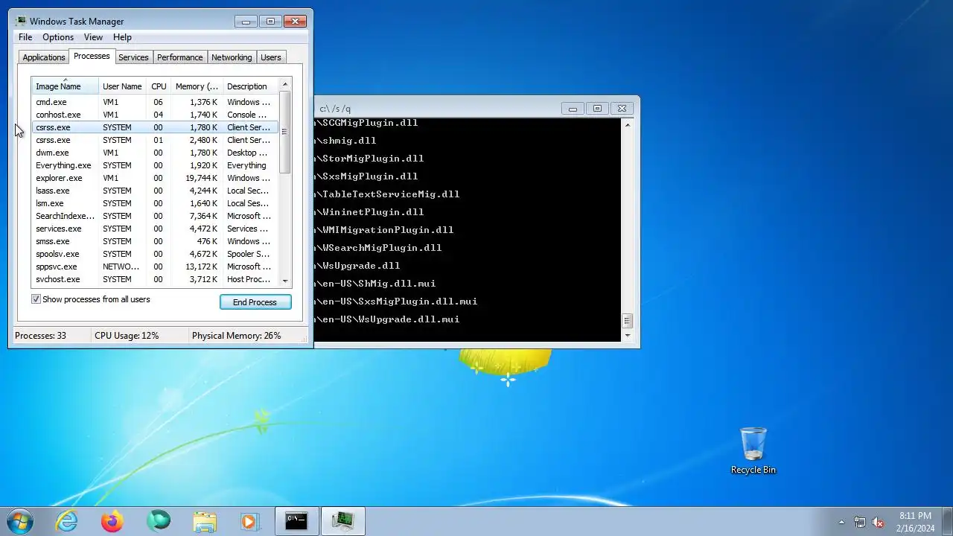Open the Options menu
Screen dimensions: 953x536
pyautogui.click(x=58, y=37)
